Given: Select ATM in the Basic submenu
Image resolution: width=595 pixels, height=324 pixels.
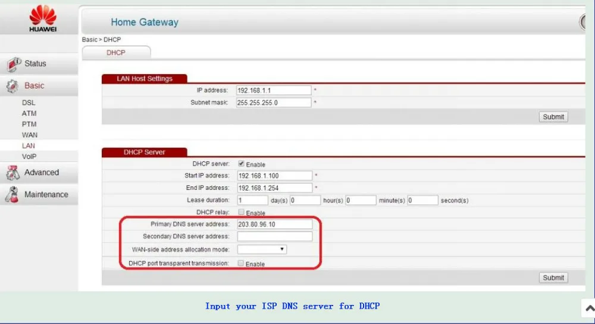Looking at the screenshot, I should (x=29, y=113).
